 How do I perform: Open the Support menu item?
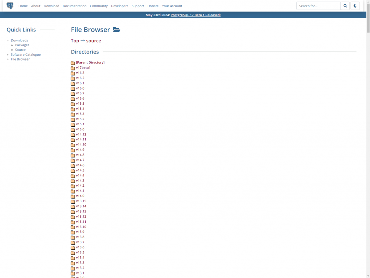[138, 6]
